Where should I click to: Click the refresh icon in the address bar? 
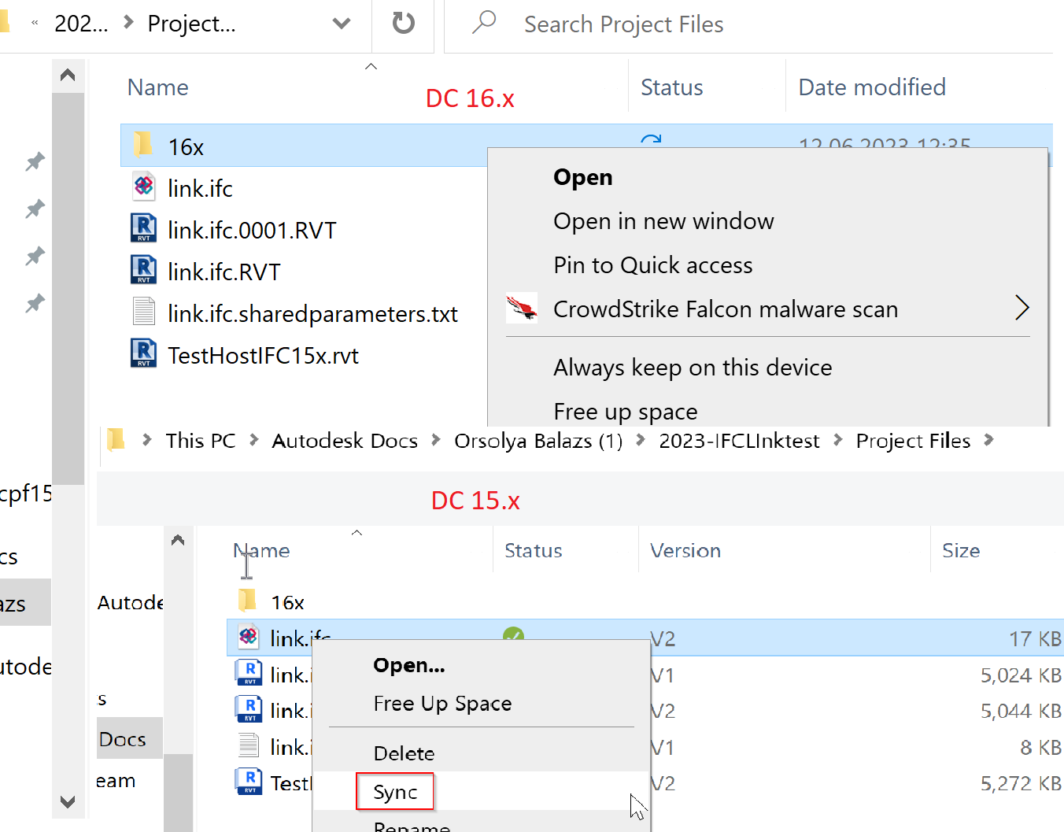[402, 23]
